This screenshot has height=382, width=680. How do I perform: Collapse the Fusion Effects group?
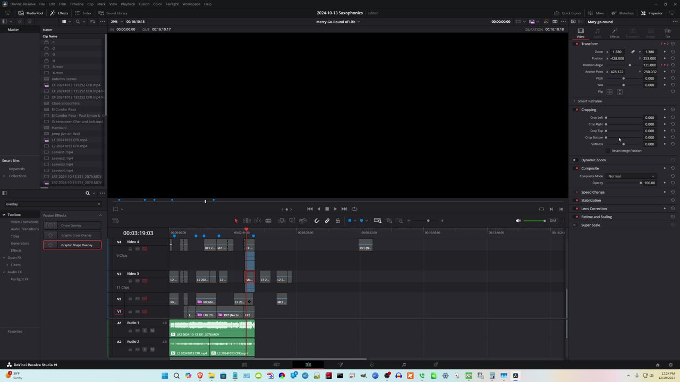click(100, 215)
